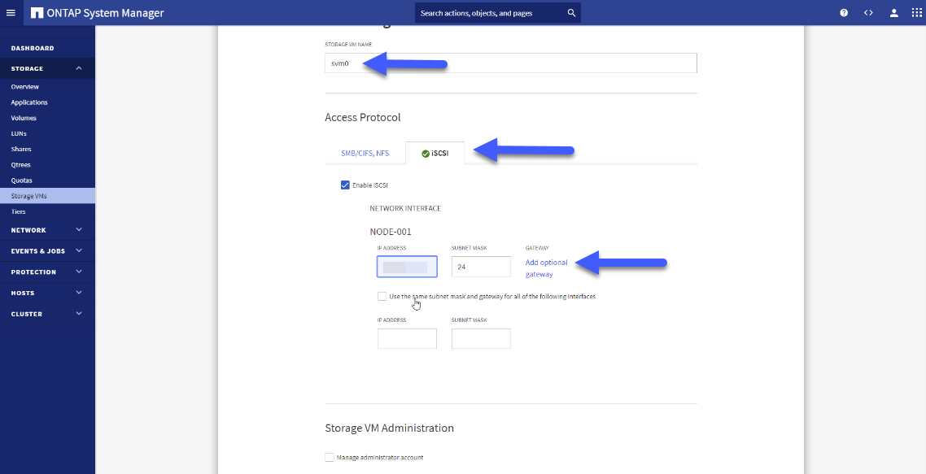Image resolution: width=926 pixels, height=474 pixels.
Task: Click the Storage VM Name field
Action: tap(511, 63)
